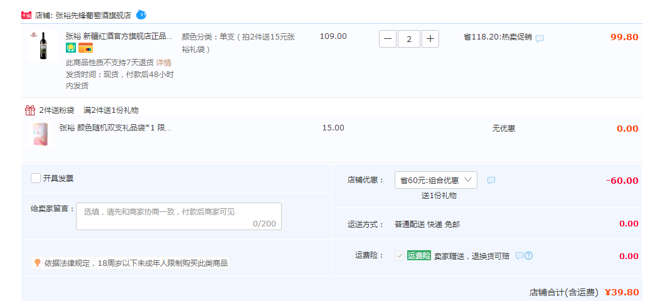Open the blue Wangwang chat icon next to the store name
655x301 pixels.
coord(142,15)
